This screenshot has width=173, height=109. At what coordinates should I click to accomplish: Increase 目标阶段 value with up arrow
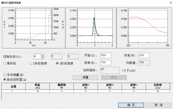[42, 55]
